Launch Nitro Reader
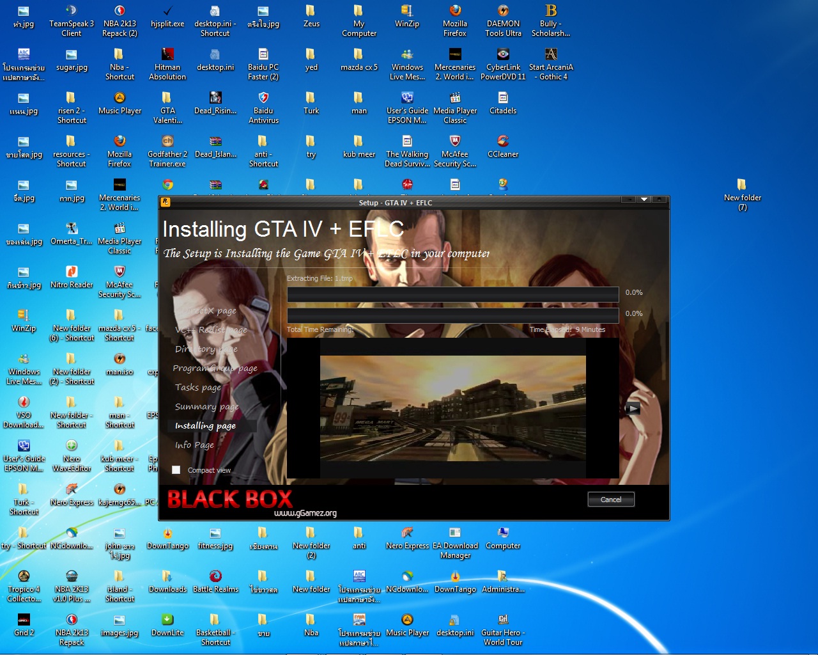 (72, 278)
